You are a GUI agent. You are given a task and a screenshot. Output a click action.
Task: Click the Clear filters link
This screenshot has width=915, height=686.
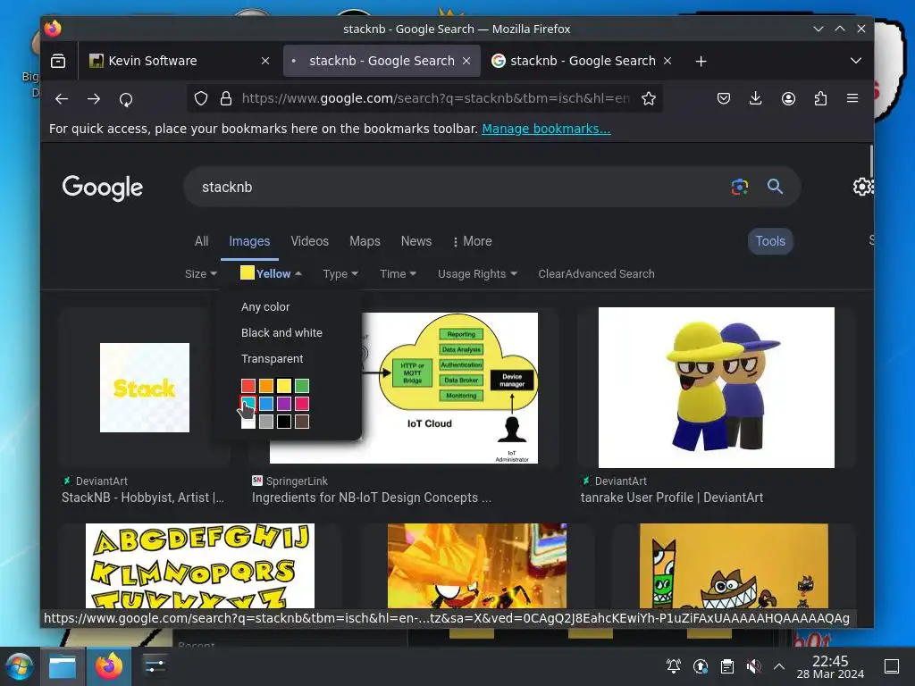tap(550, 273)
